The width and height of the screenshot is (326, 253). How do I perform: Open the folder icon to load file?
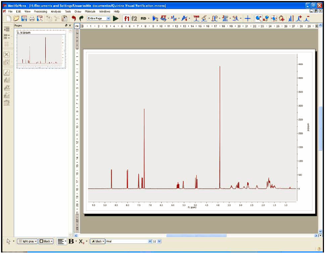tap(16, 18)
